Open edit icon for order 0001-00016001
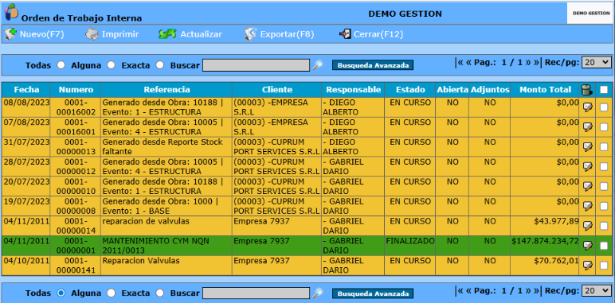This screenshot has height=303, width=615. coord(588,126)
